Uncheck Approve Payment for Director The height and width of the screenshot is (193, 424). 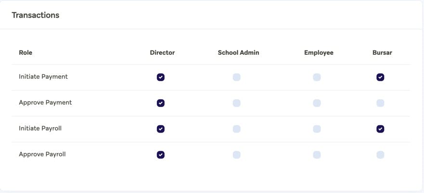[x=161, y=103]
